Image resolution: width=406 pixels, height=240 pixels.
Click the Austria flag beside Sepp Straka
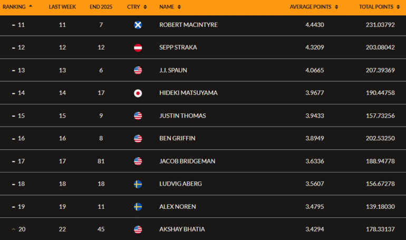138,47
